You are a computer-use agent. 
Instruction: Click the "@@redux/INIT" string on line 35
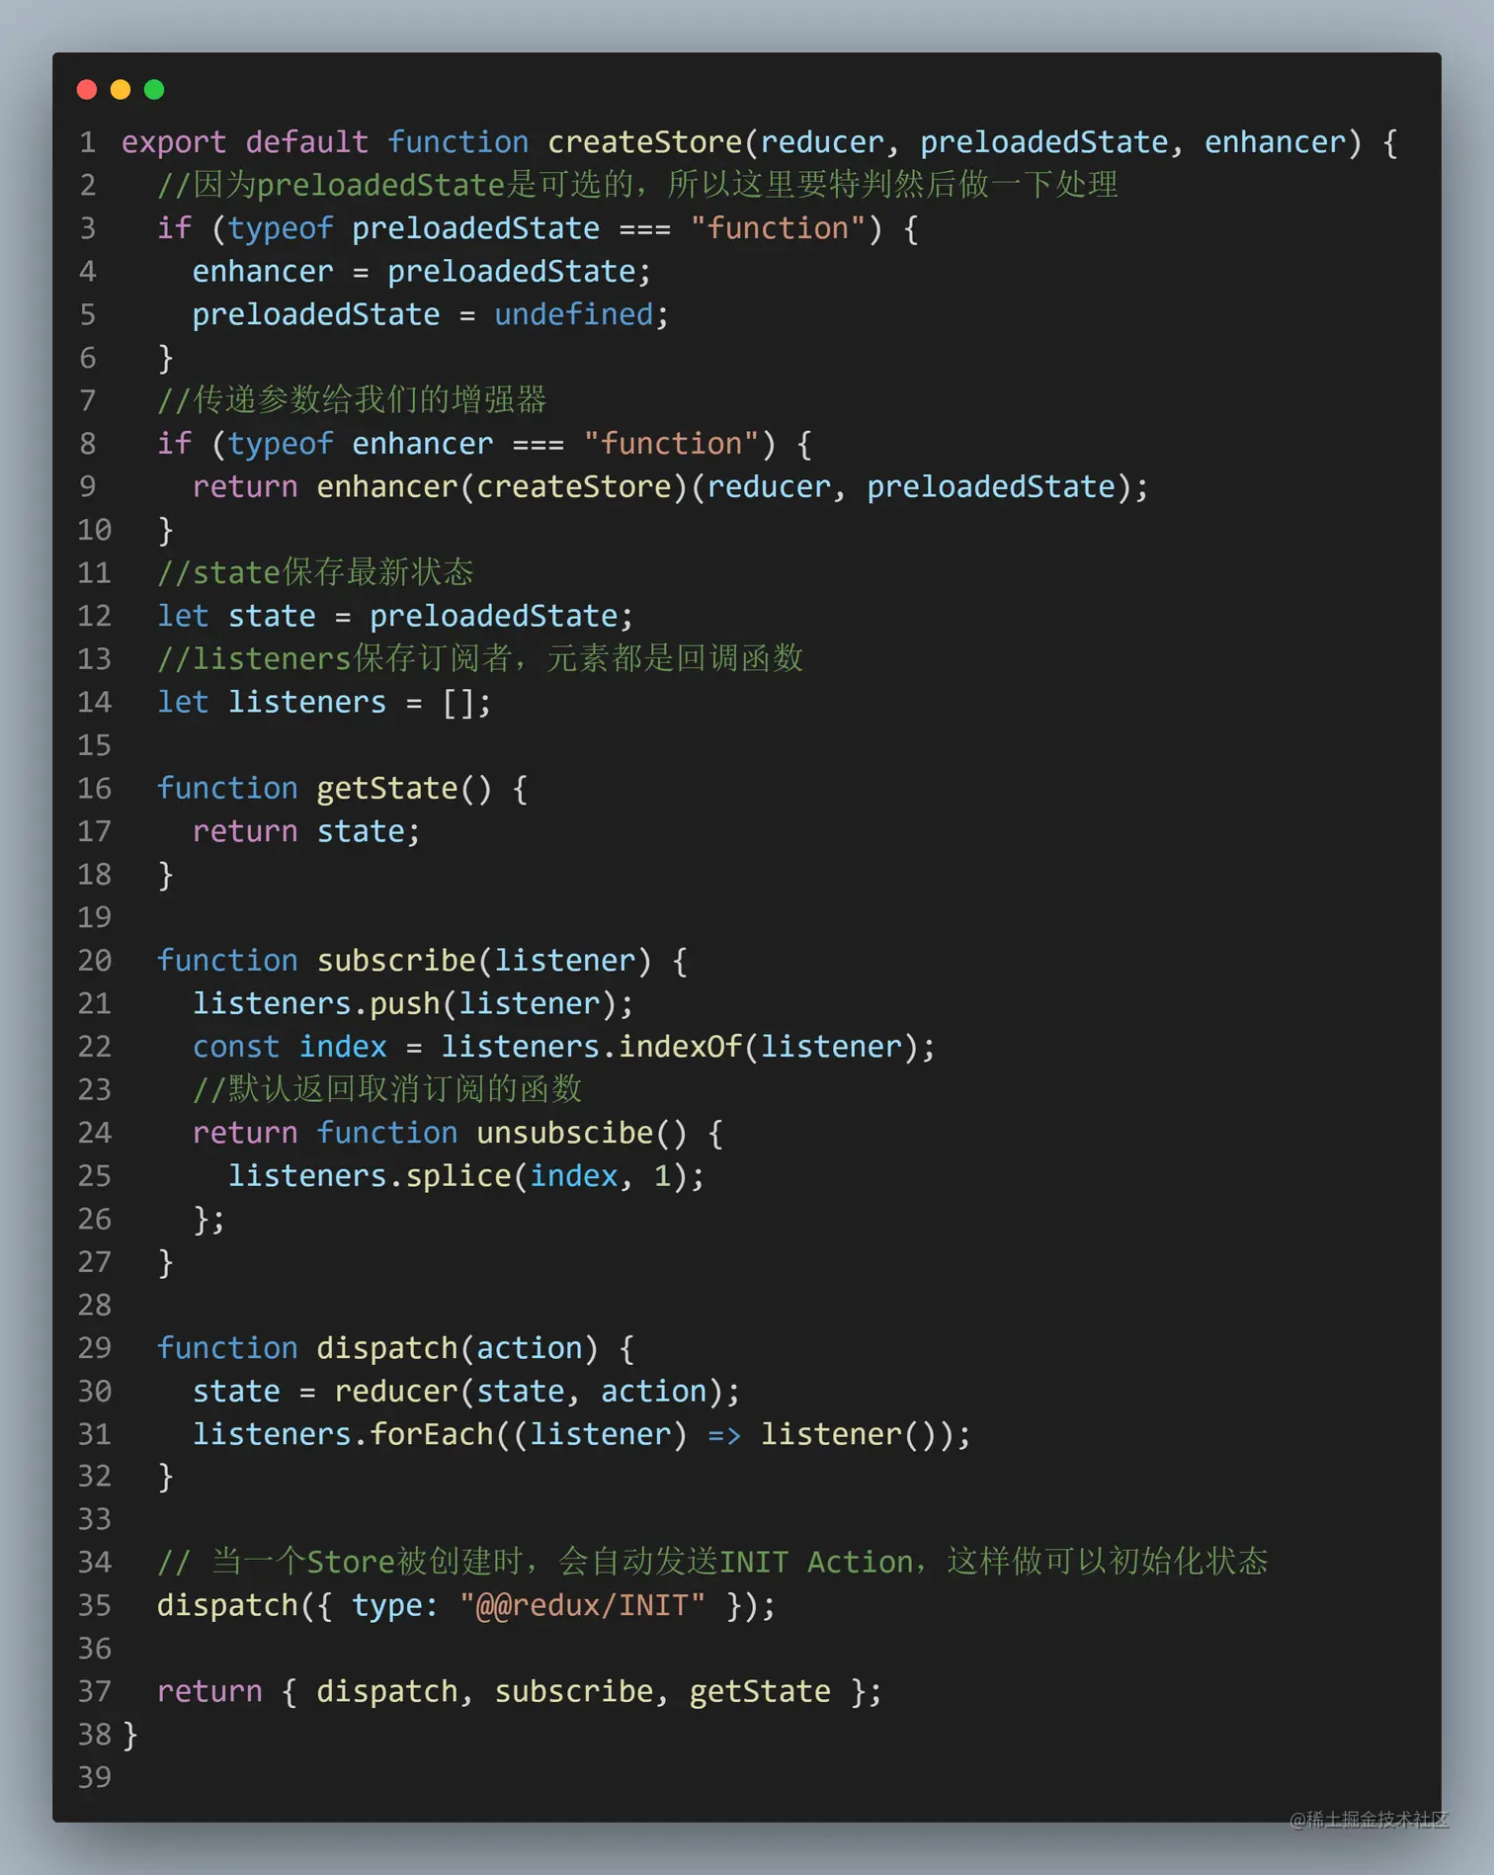[x=582, y=1605]
